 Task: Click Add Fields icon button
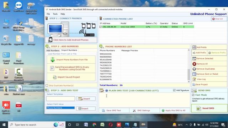194,47
